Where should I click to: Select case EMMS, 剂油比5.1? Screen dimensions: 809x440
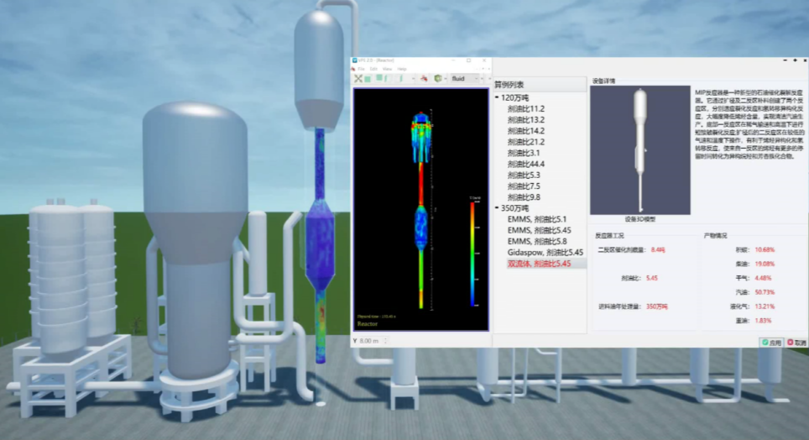coord(537,219)
